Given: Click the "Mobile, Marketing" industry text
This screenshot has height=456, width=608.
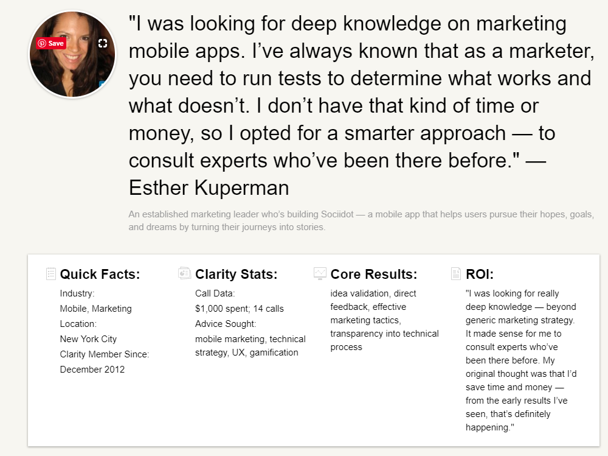Looking at the screenshot, I should tap(96, 309).
